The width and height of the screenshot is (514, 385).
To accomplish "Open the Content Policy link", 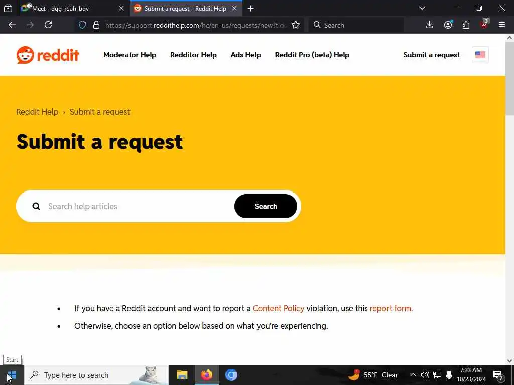I will click(x=278, y=308).
